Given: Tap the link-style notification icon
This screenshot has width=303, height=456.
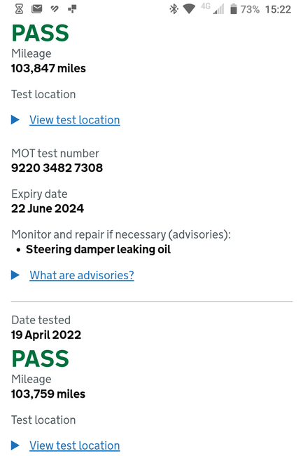Looking at the screenshot, I should pos(55,9).
